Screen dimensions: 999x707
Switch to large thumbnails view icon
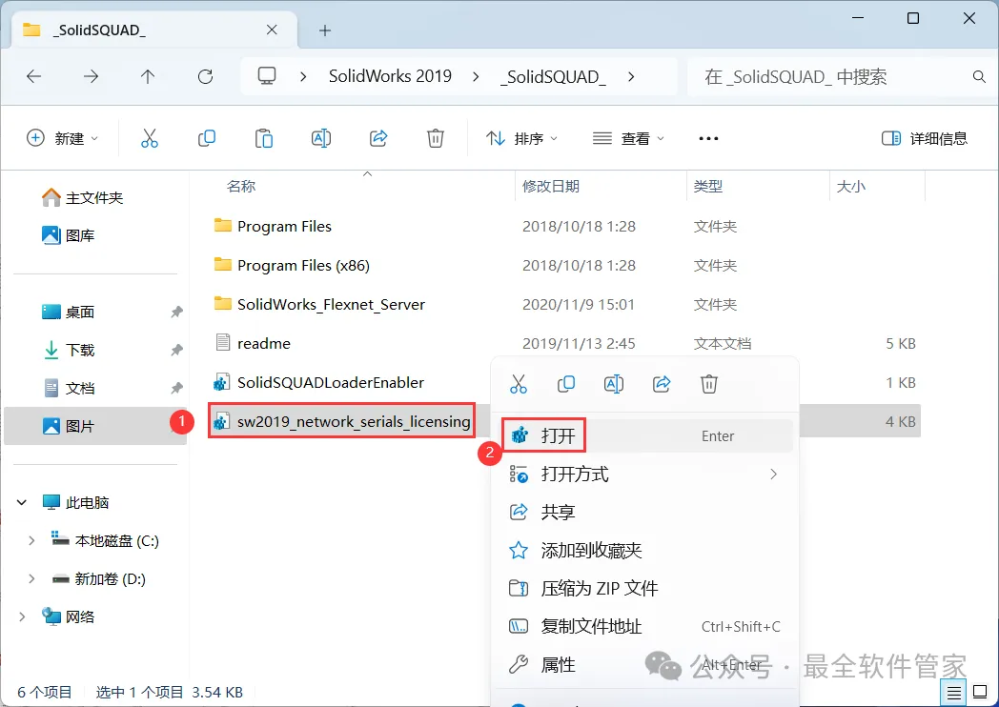981,693
